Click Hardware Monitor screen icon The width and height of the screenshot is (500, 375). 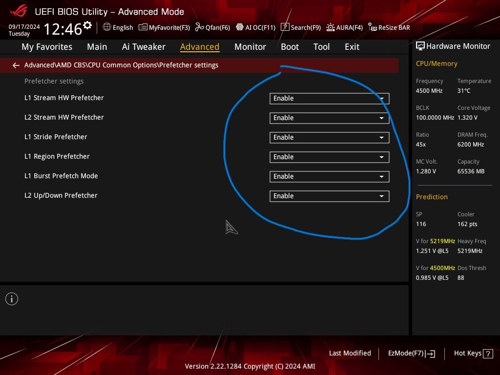[x=420, y=46]
